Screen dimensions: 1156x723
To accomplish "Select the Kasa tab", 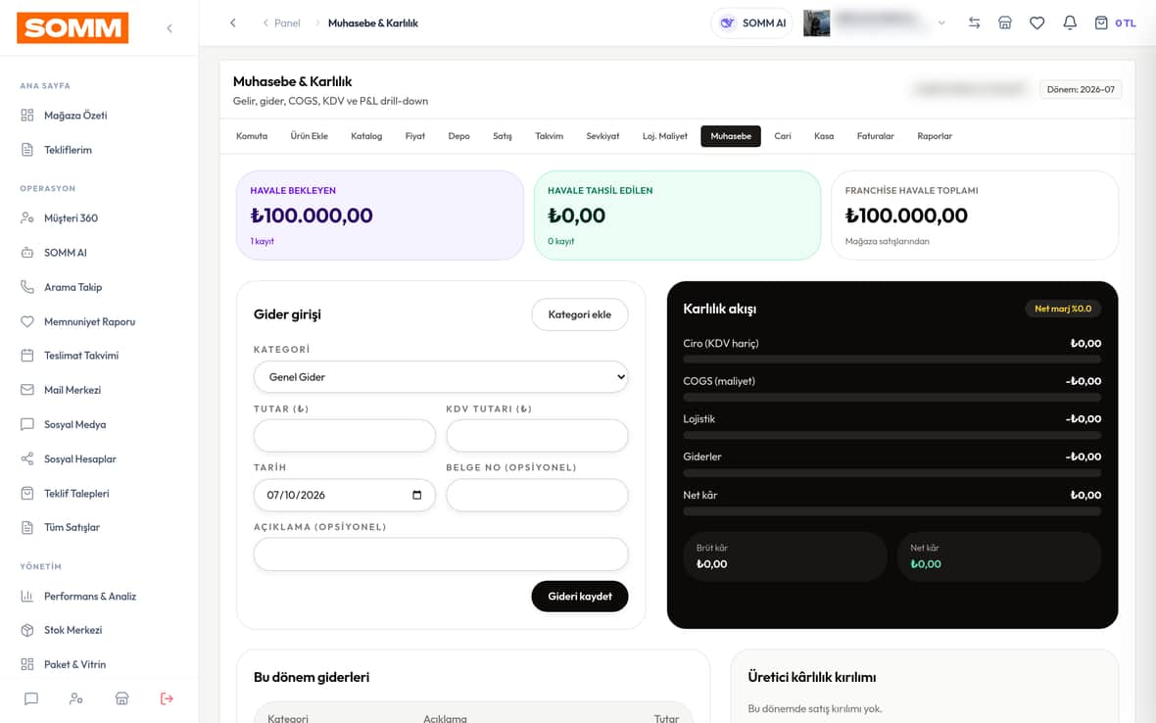I will tap(824, 136).
